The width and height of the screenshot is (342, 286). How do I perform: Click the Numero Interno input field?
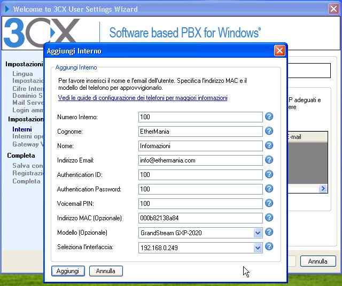coord(200,117)
